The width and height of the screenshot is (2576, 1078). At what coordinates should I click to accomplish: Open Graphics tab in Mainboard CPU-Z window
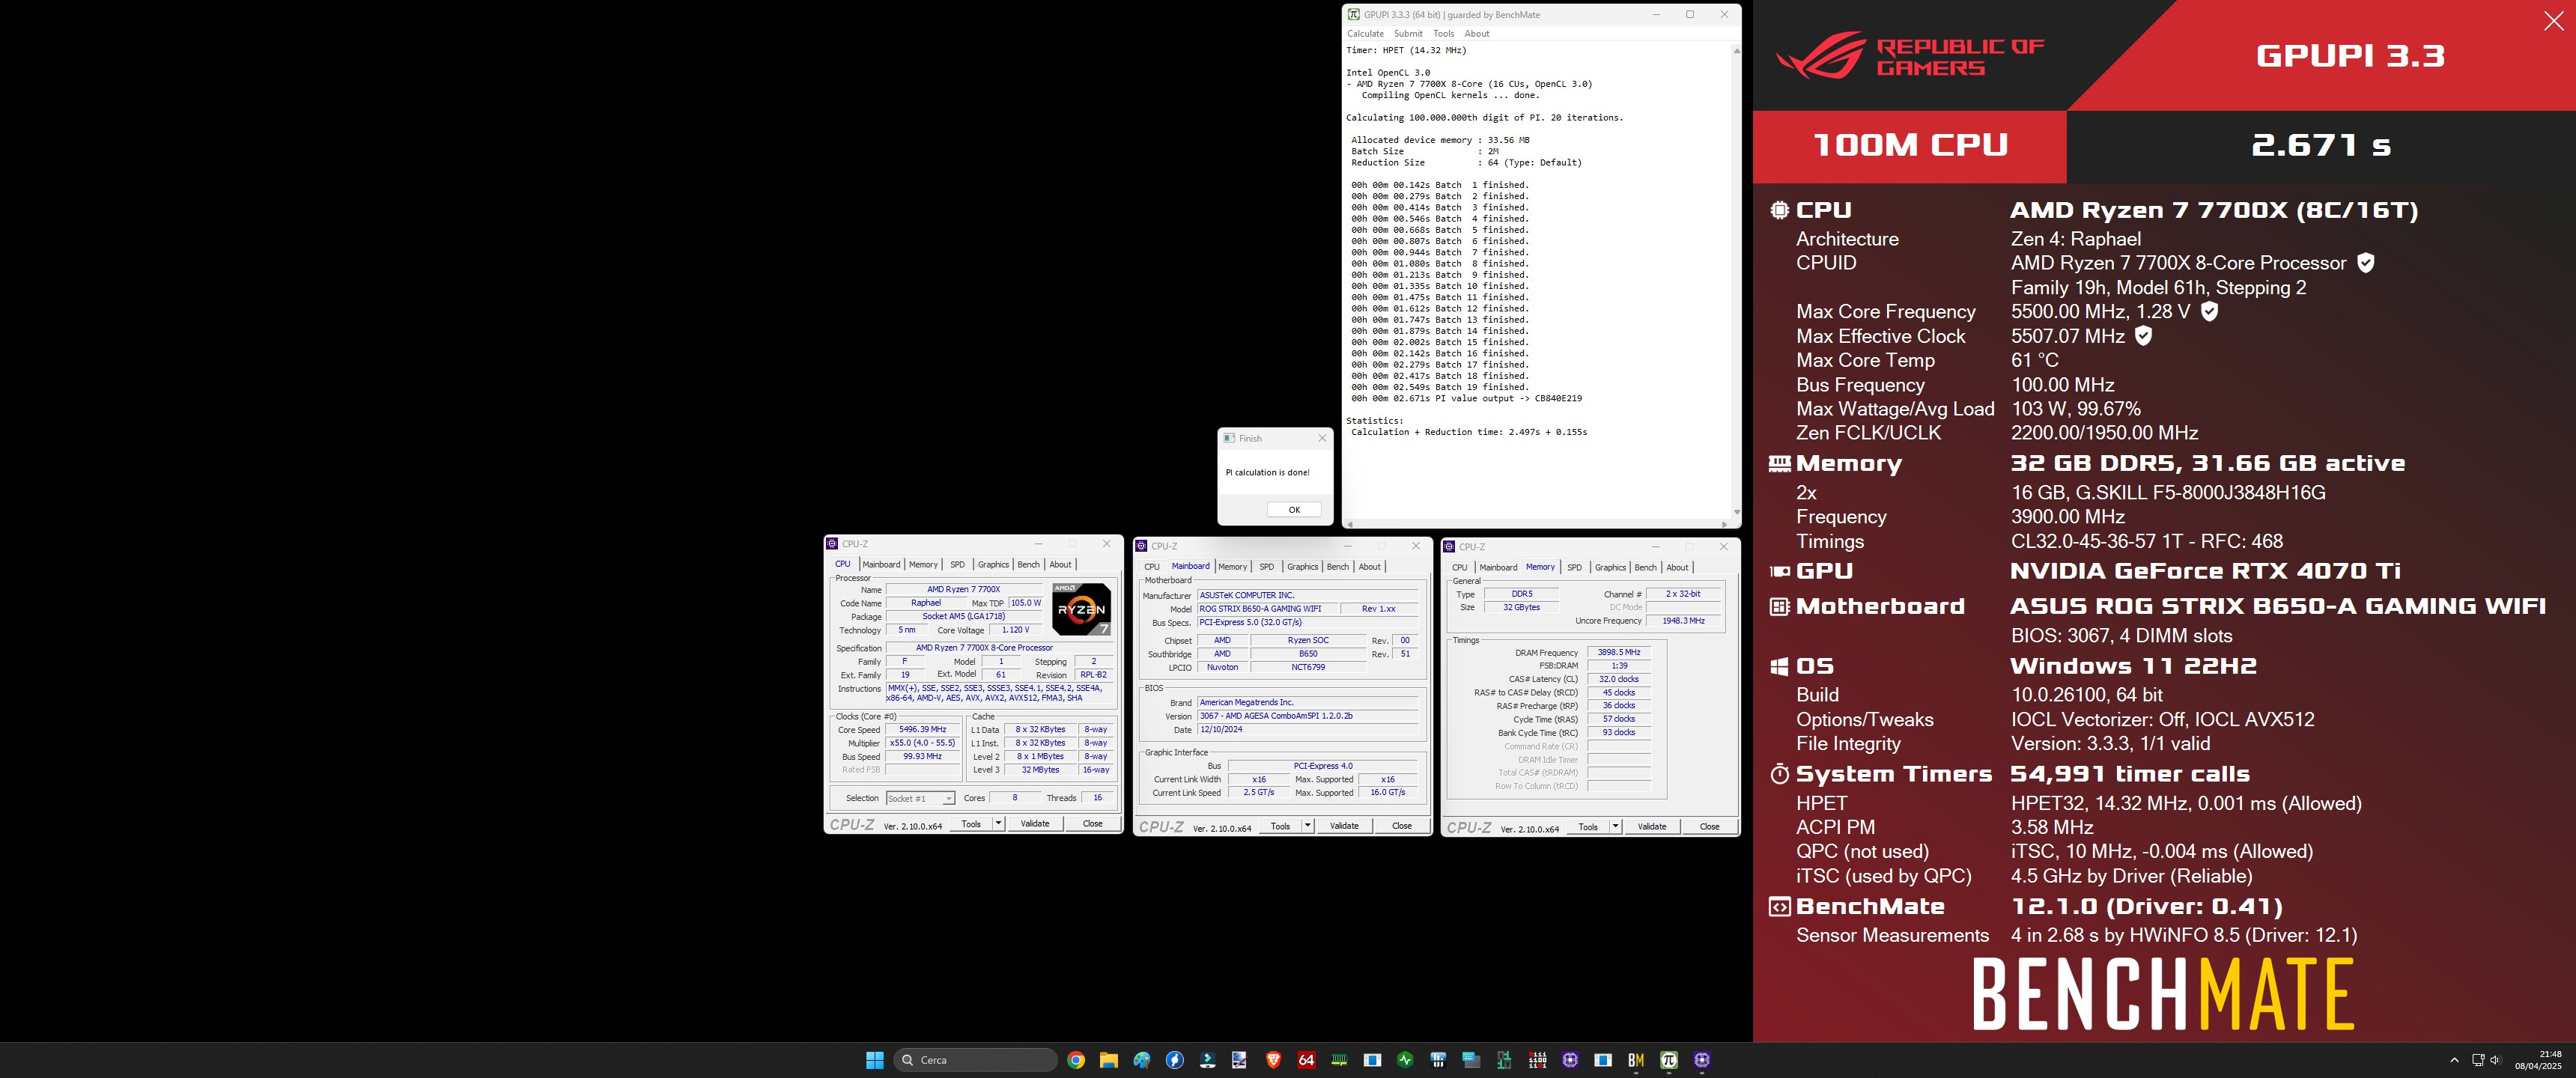[1302, 567]
